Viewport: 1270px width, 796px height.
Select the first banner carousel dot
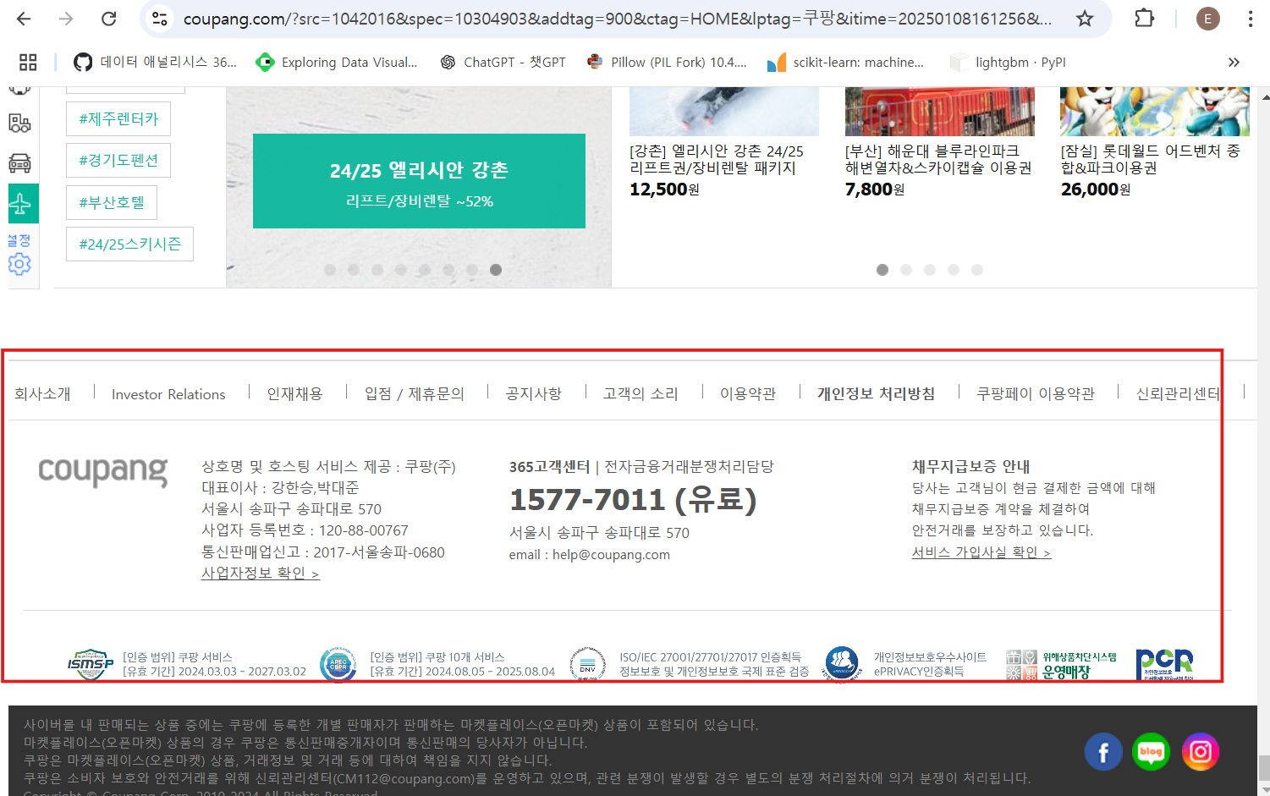pos(330,270)
